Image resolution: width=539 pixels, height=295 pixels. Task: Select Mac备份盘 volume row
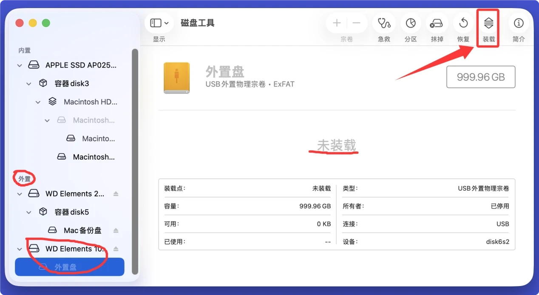pos(70,230)
